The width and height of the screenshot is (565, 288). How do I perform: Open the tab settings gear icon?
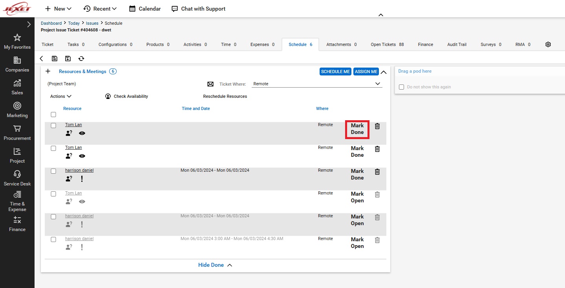point(548,44)
